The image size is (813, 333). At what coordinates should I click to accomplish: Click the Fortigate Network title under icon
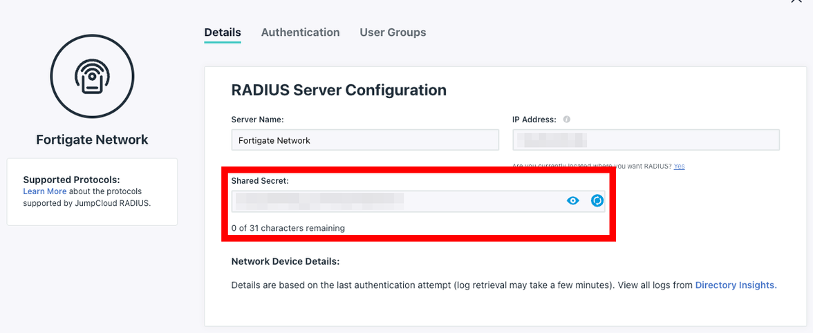point(93,140)
